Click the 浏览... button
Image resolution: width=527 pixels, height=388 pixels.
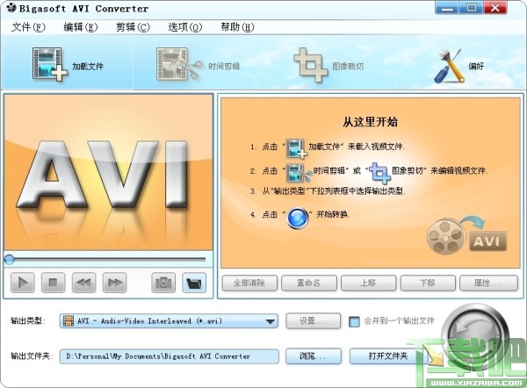(314, 356)
